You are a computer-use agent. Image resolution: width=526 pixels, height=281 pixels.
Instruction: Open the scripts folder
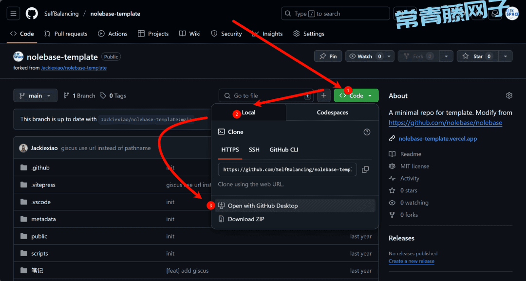point(39,254)
